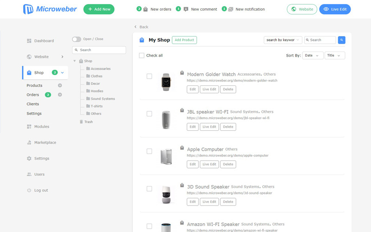Click the T-shirts folder icon

[88, 106]
